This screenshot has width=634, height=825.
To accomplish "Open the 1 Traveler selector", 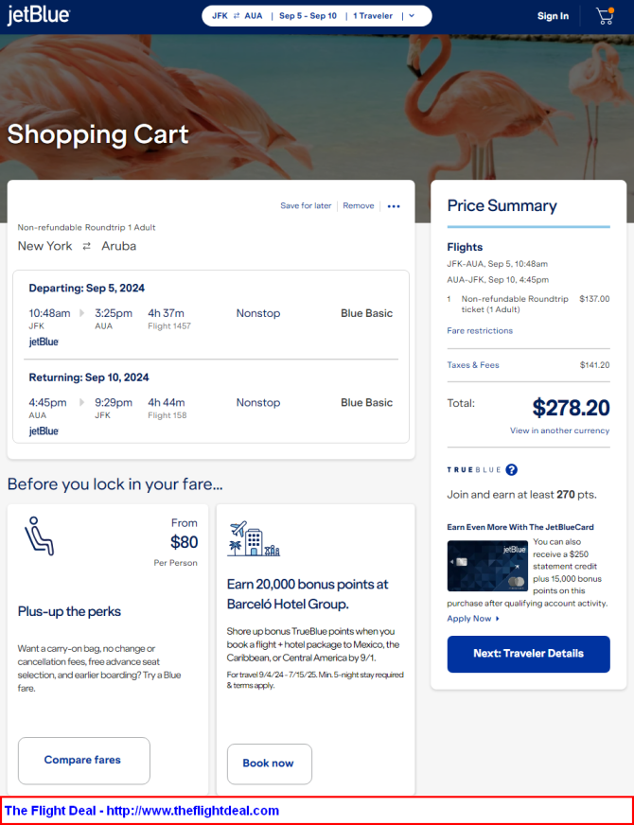I will click(372, 16).
